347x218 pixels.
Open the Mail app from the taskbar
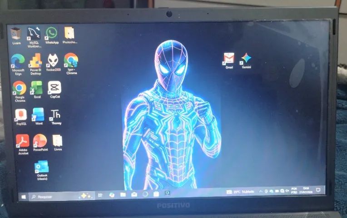[134, 194]
